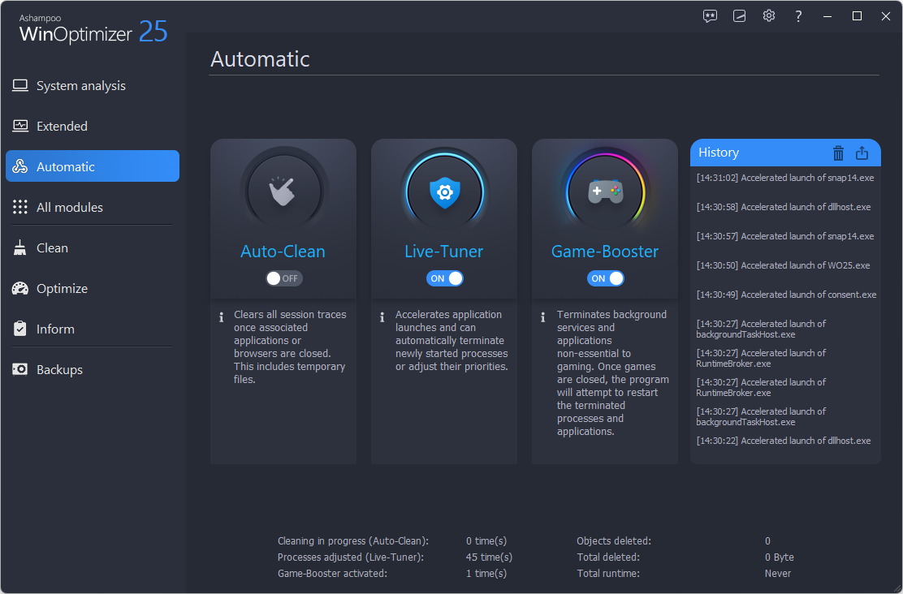Screen dimensions: 903x594
Task: Select the Automatic menu item
Action: [x=93, y=166]
